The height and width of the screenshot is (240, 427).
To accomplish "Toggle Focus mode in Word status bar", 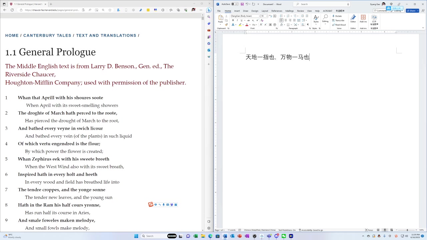I will (x=369, y=230).
